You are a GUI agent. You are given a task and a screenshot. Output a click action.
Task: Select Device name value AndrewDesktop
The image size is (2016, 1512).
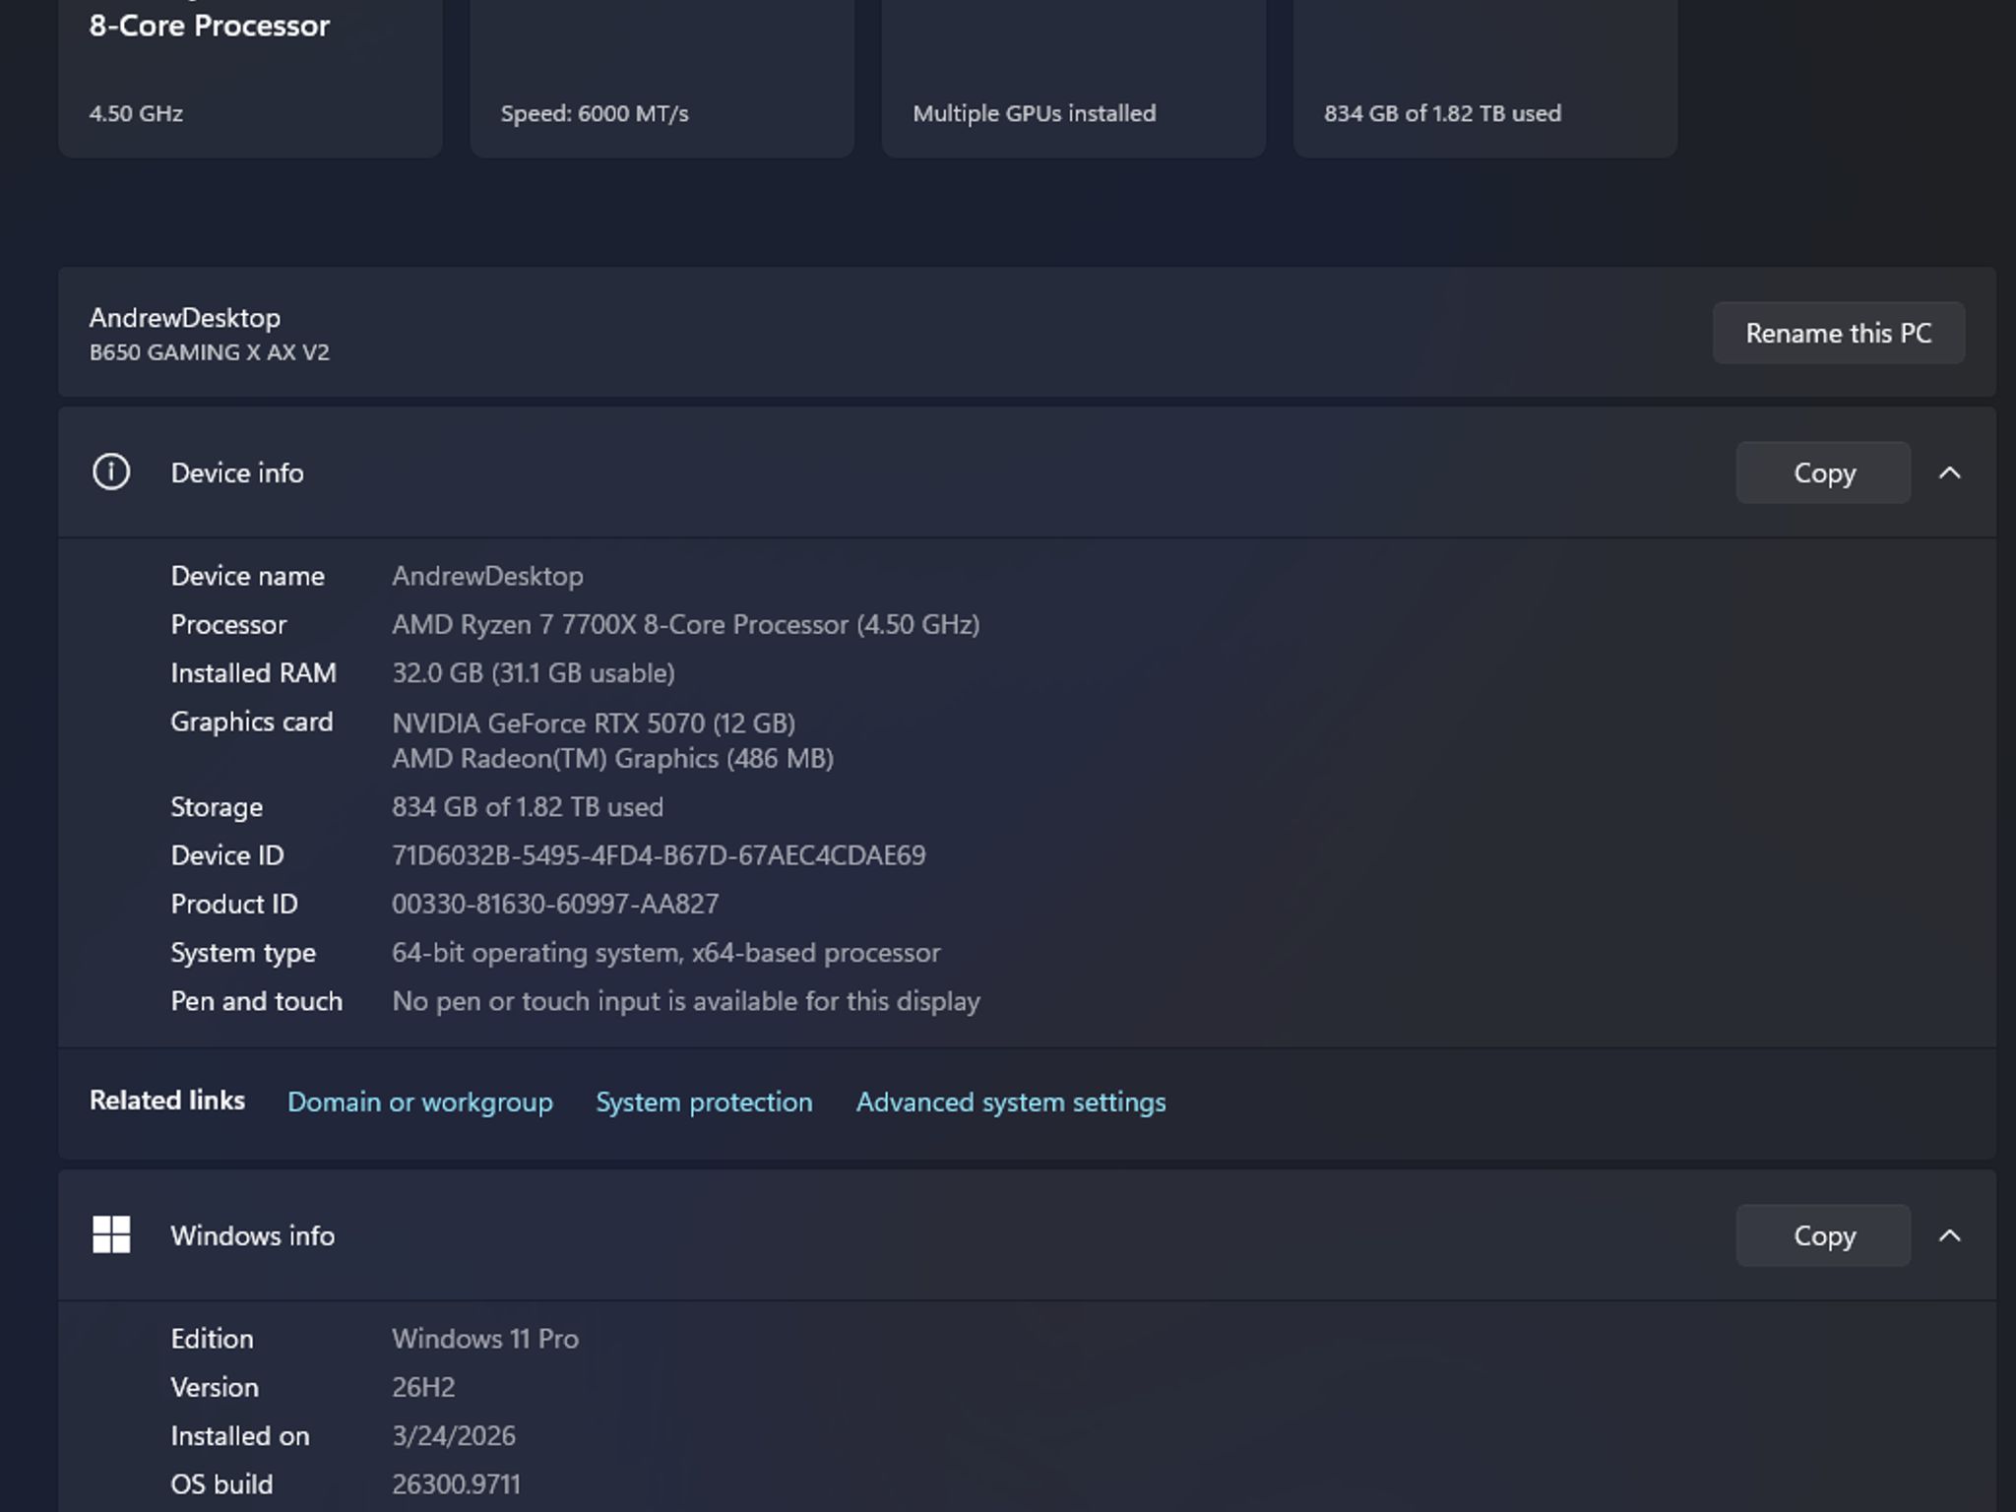click(x=487, y=576)
